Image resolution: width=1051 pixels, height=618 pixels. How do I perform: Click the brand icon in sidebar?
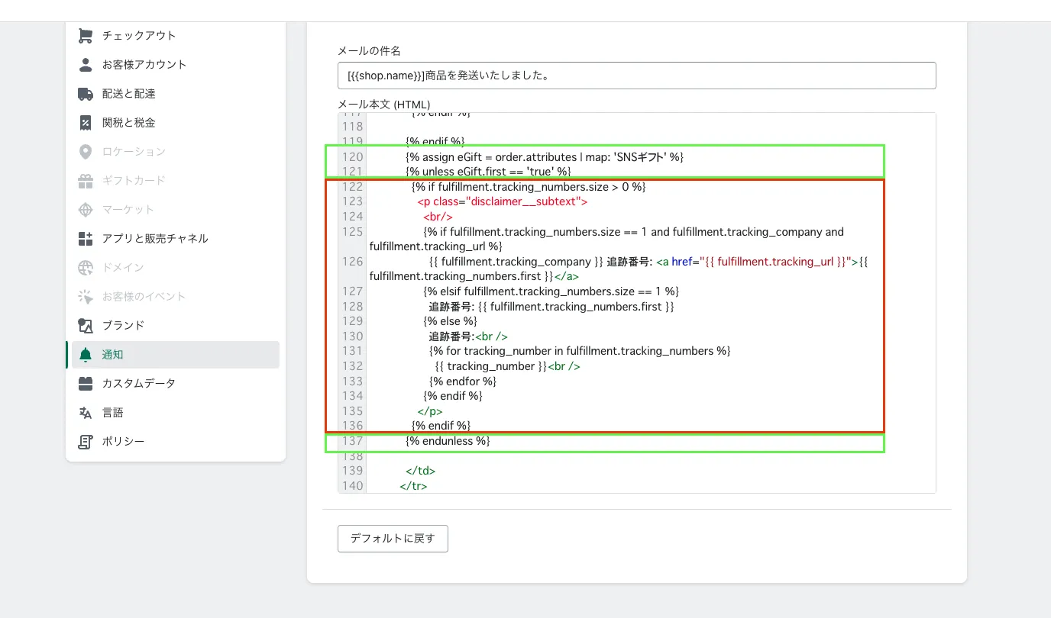pyautogui.click(x=86, y=326)
